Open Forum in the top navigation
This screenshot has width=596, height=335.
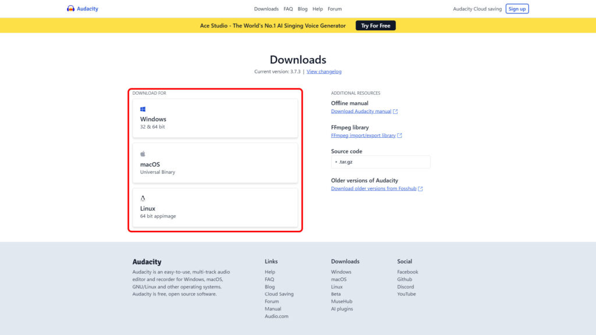[x=335, y=9]
